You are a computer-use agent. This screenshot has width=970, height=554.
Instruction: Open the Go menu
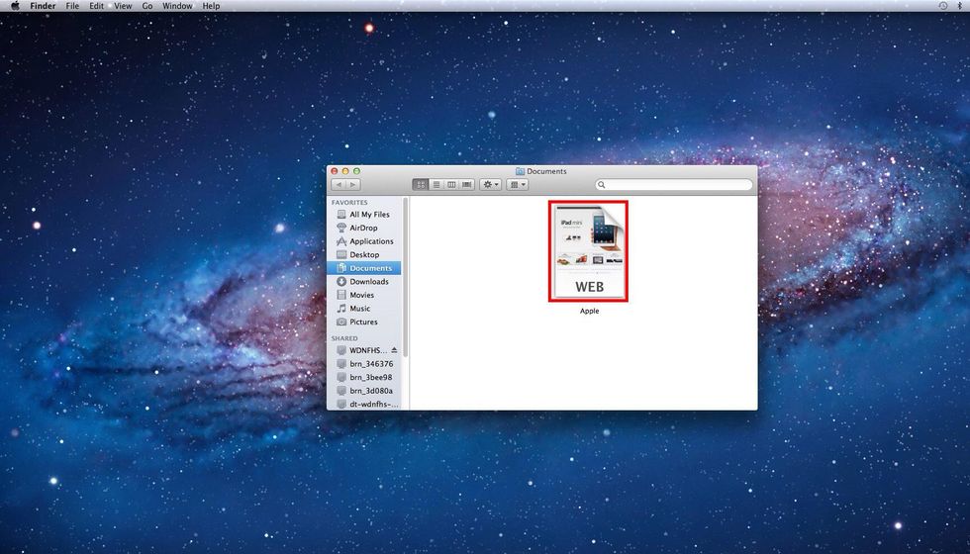(x=146, y=6)
